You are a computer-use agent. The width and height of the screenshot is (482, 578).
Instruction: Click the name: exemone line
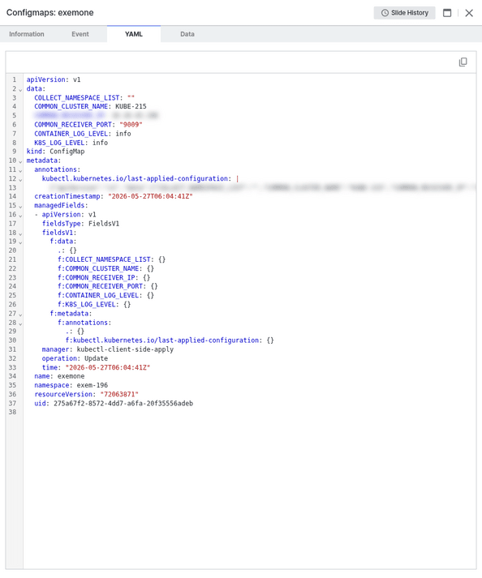(x=59, y=376)
